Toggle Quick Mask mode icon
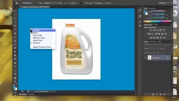The image size is (179, 101). pos(15,92)
